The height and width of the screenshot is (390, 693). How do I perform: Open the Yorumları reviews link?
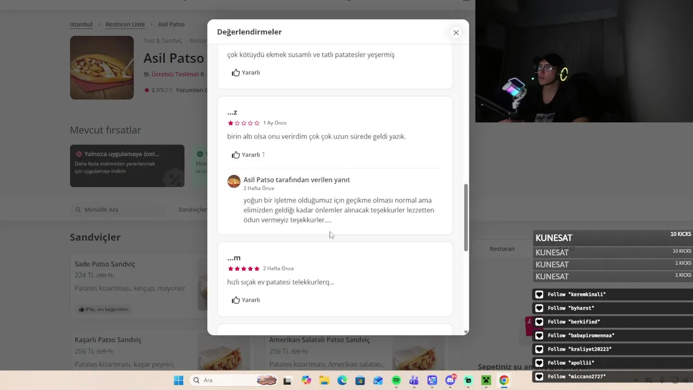190,90
